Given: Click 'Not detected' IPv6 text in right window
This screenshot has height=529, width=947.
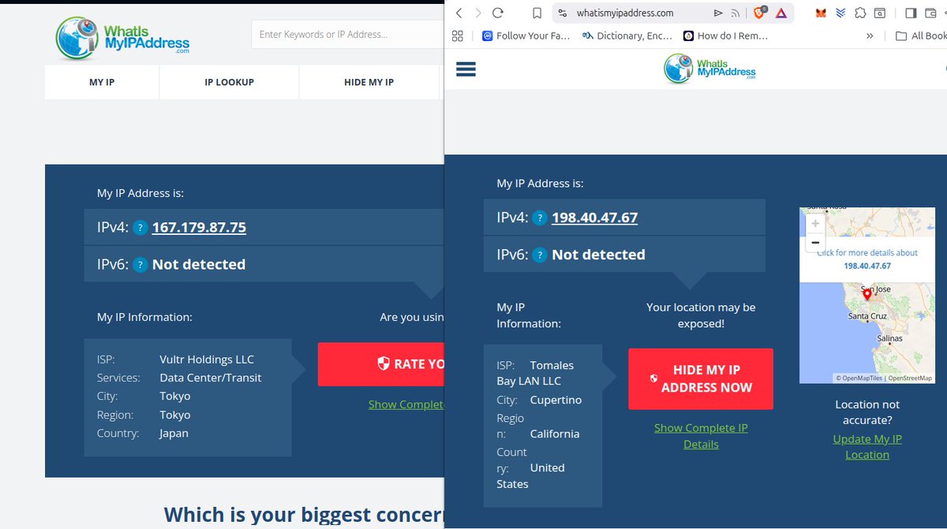Looking at the screenshot, I should click(x=598, y=255).
